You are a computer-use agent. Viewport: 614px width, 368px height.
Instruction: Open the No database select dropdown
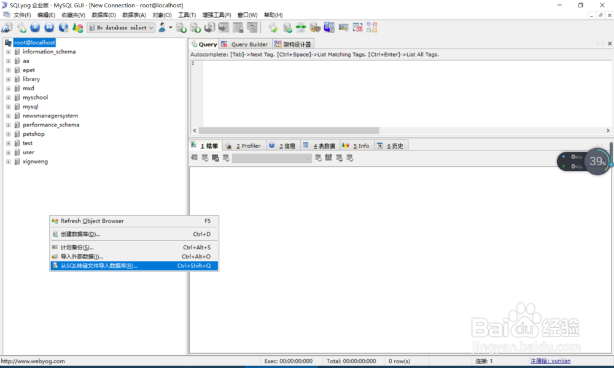[121, 28]
